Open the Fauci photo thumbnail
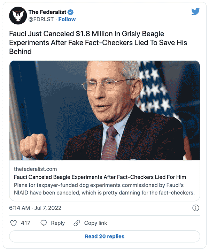 pyautogui.click(x=104, y=111)
